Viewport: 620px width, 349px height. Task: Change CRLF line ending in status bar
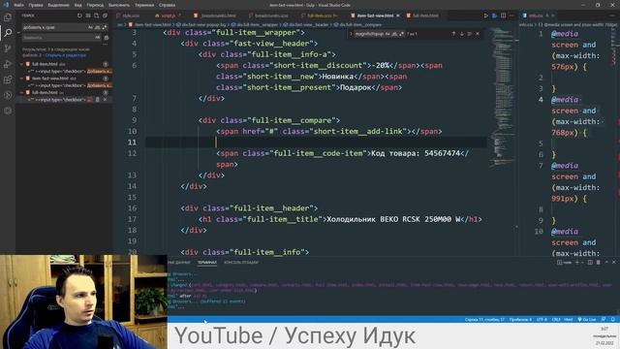[555, 319]
